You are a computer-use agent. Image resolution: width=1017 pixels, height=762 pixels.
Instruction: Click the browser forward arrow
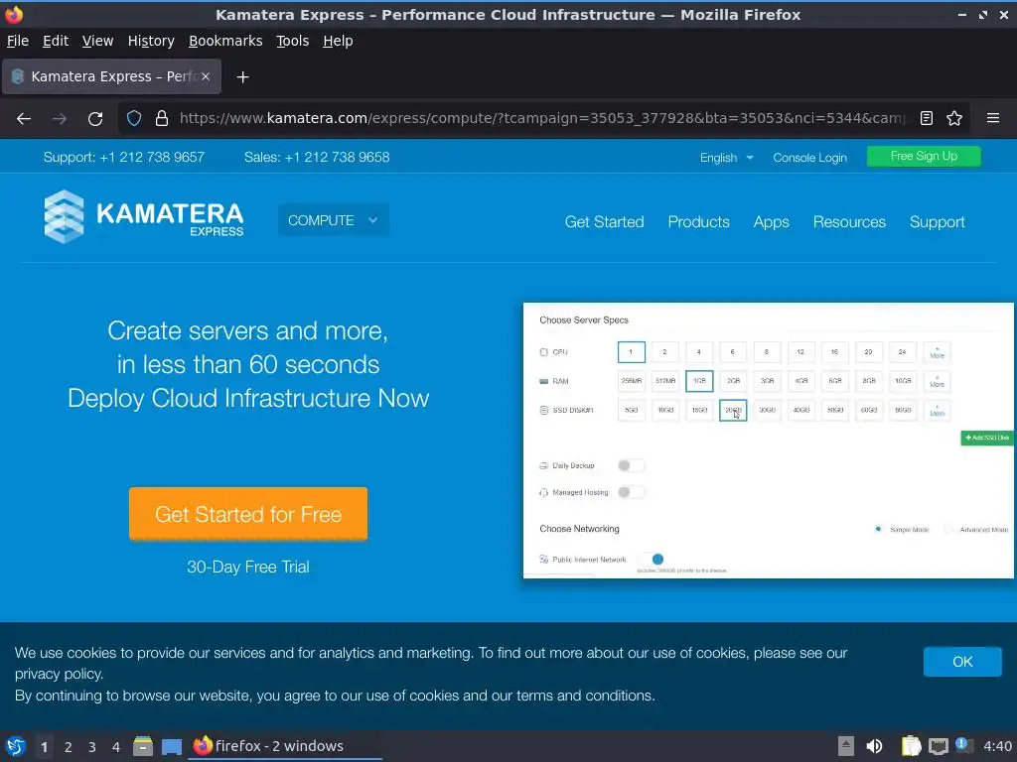[60, 119]
